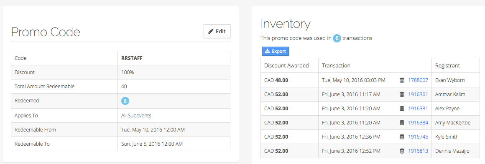The image size is (485, 164).
Task: Click the Registrant column header
Action: (x=447, y=65)
